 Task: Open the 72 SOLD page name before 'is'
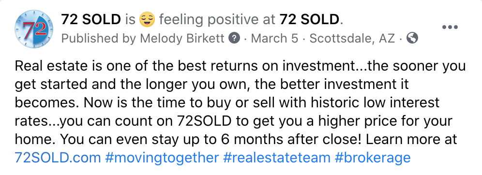(x=91, y=20)
